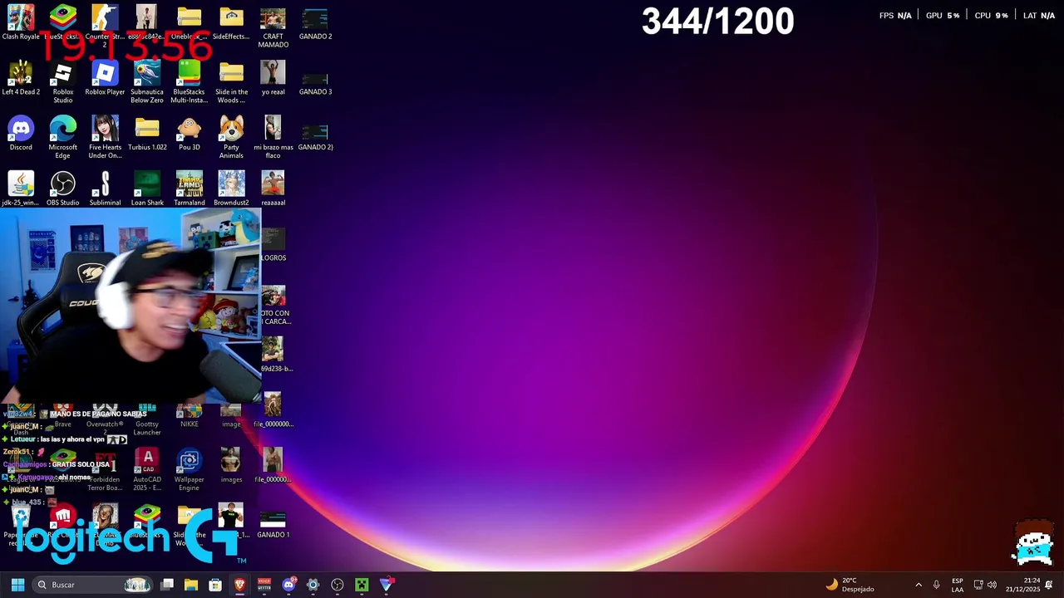
Task: Switch to Brave browser in the taskbar
Action: point(239,585)
